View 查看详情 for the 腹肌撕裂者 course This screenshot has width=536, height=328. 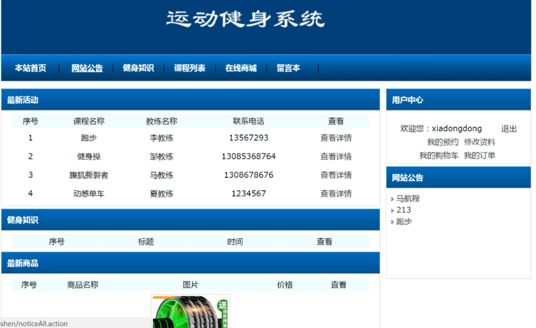pos(336,175)
